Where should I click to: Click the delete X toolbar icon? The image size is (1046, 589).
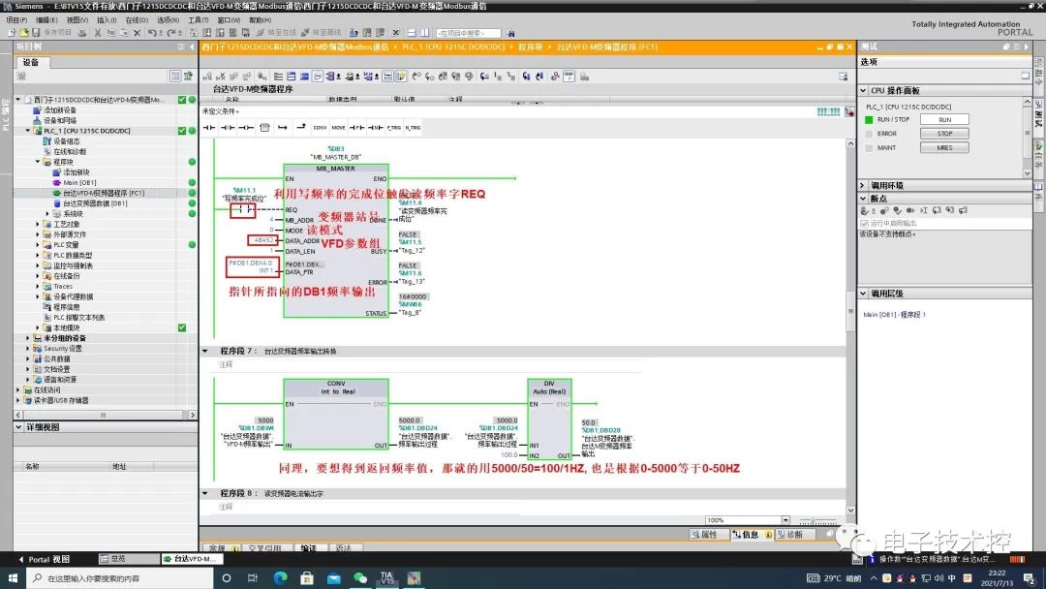(137, 33)
